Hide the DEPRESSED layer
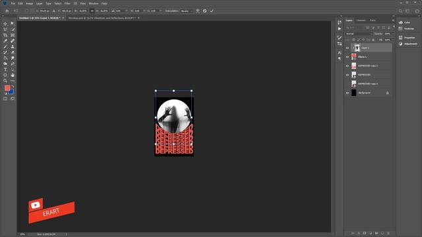Viewport: 422px width, 237px height. [347, 75]
